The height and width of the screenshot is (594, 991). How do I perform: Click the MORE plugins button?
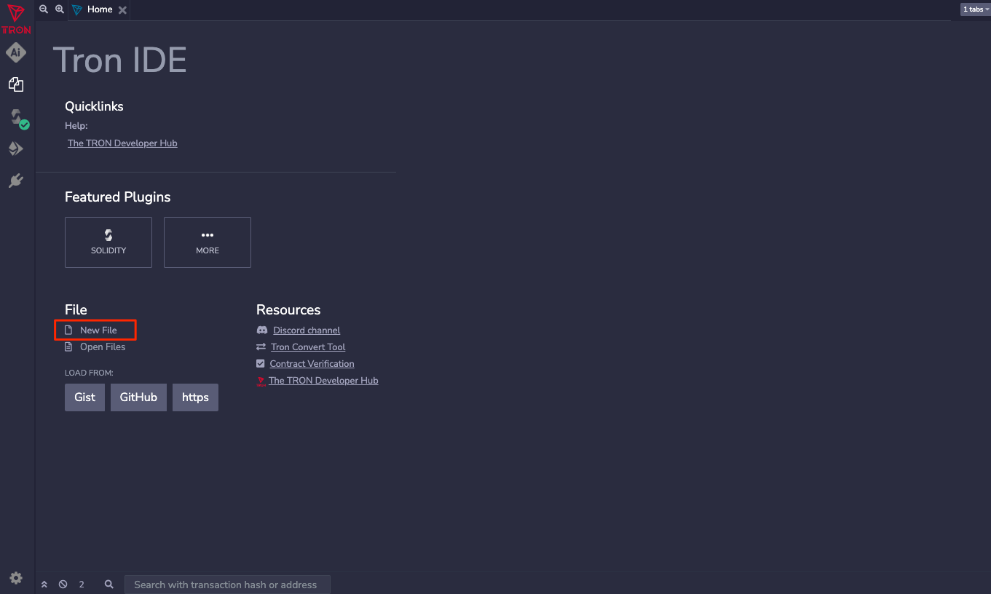pos(208,242)
